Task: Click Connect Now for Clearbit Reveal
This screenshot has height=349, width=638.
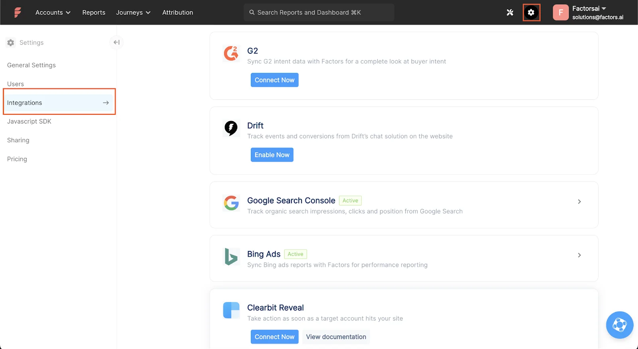Action: point(274,337)
